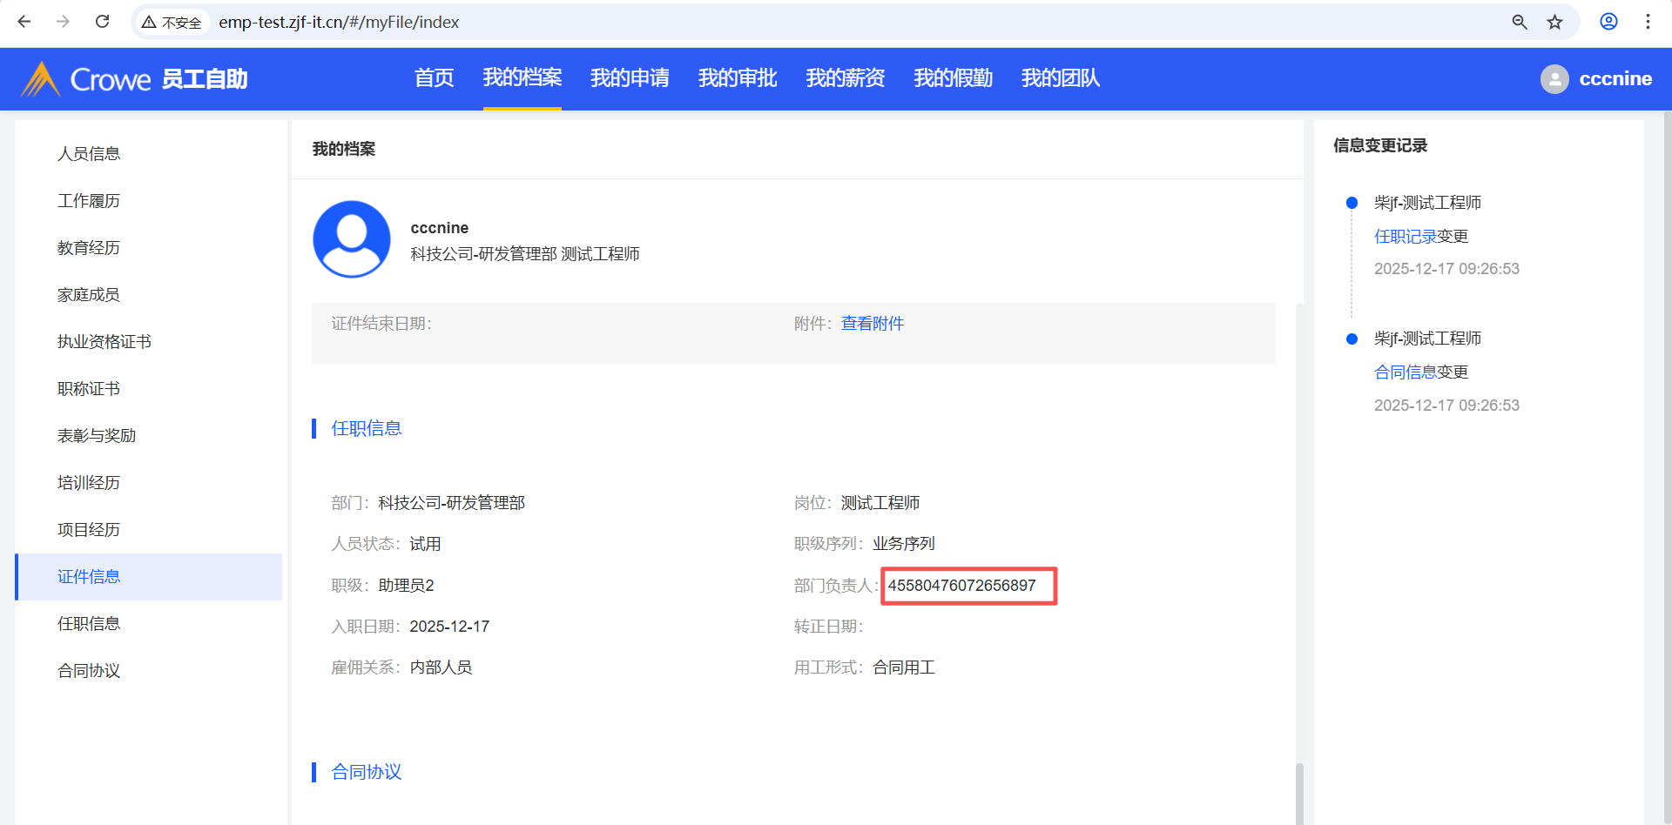Screen dimensions: 1672x825
Task: Click the cccnine username in header
Action: tap(1615, 79)
